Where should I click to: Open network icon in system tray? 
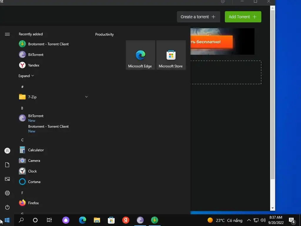[256, 220]
